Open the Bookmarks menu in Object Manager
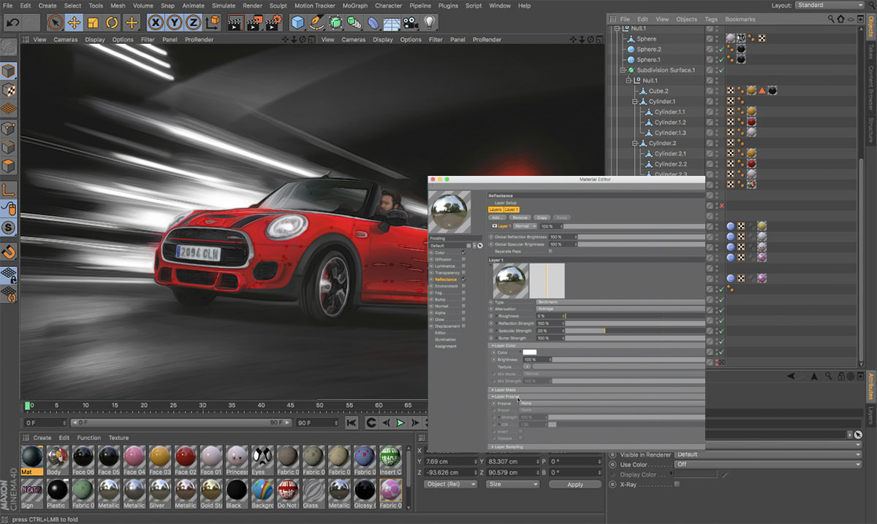Screen dimensions: 877x524 click(740, 19)
